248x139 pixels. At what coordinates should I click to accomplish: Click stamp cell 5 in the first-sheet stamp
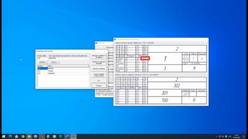tap(193, 59)
